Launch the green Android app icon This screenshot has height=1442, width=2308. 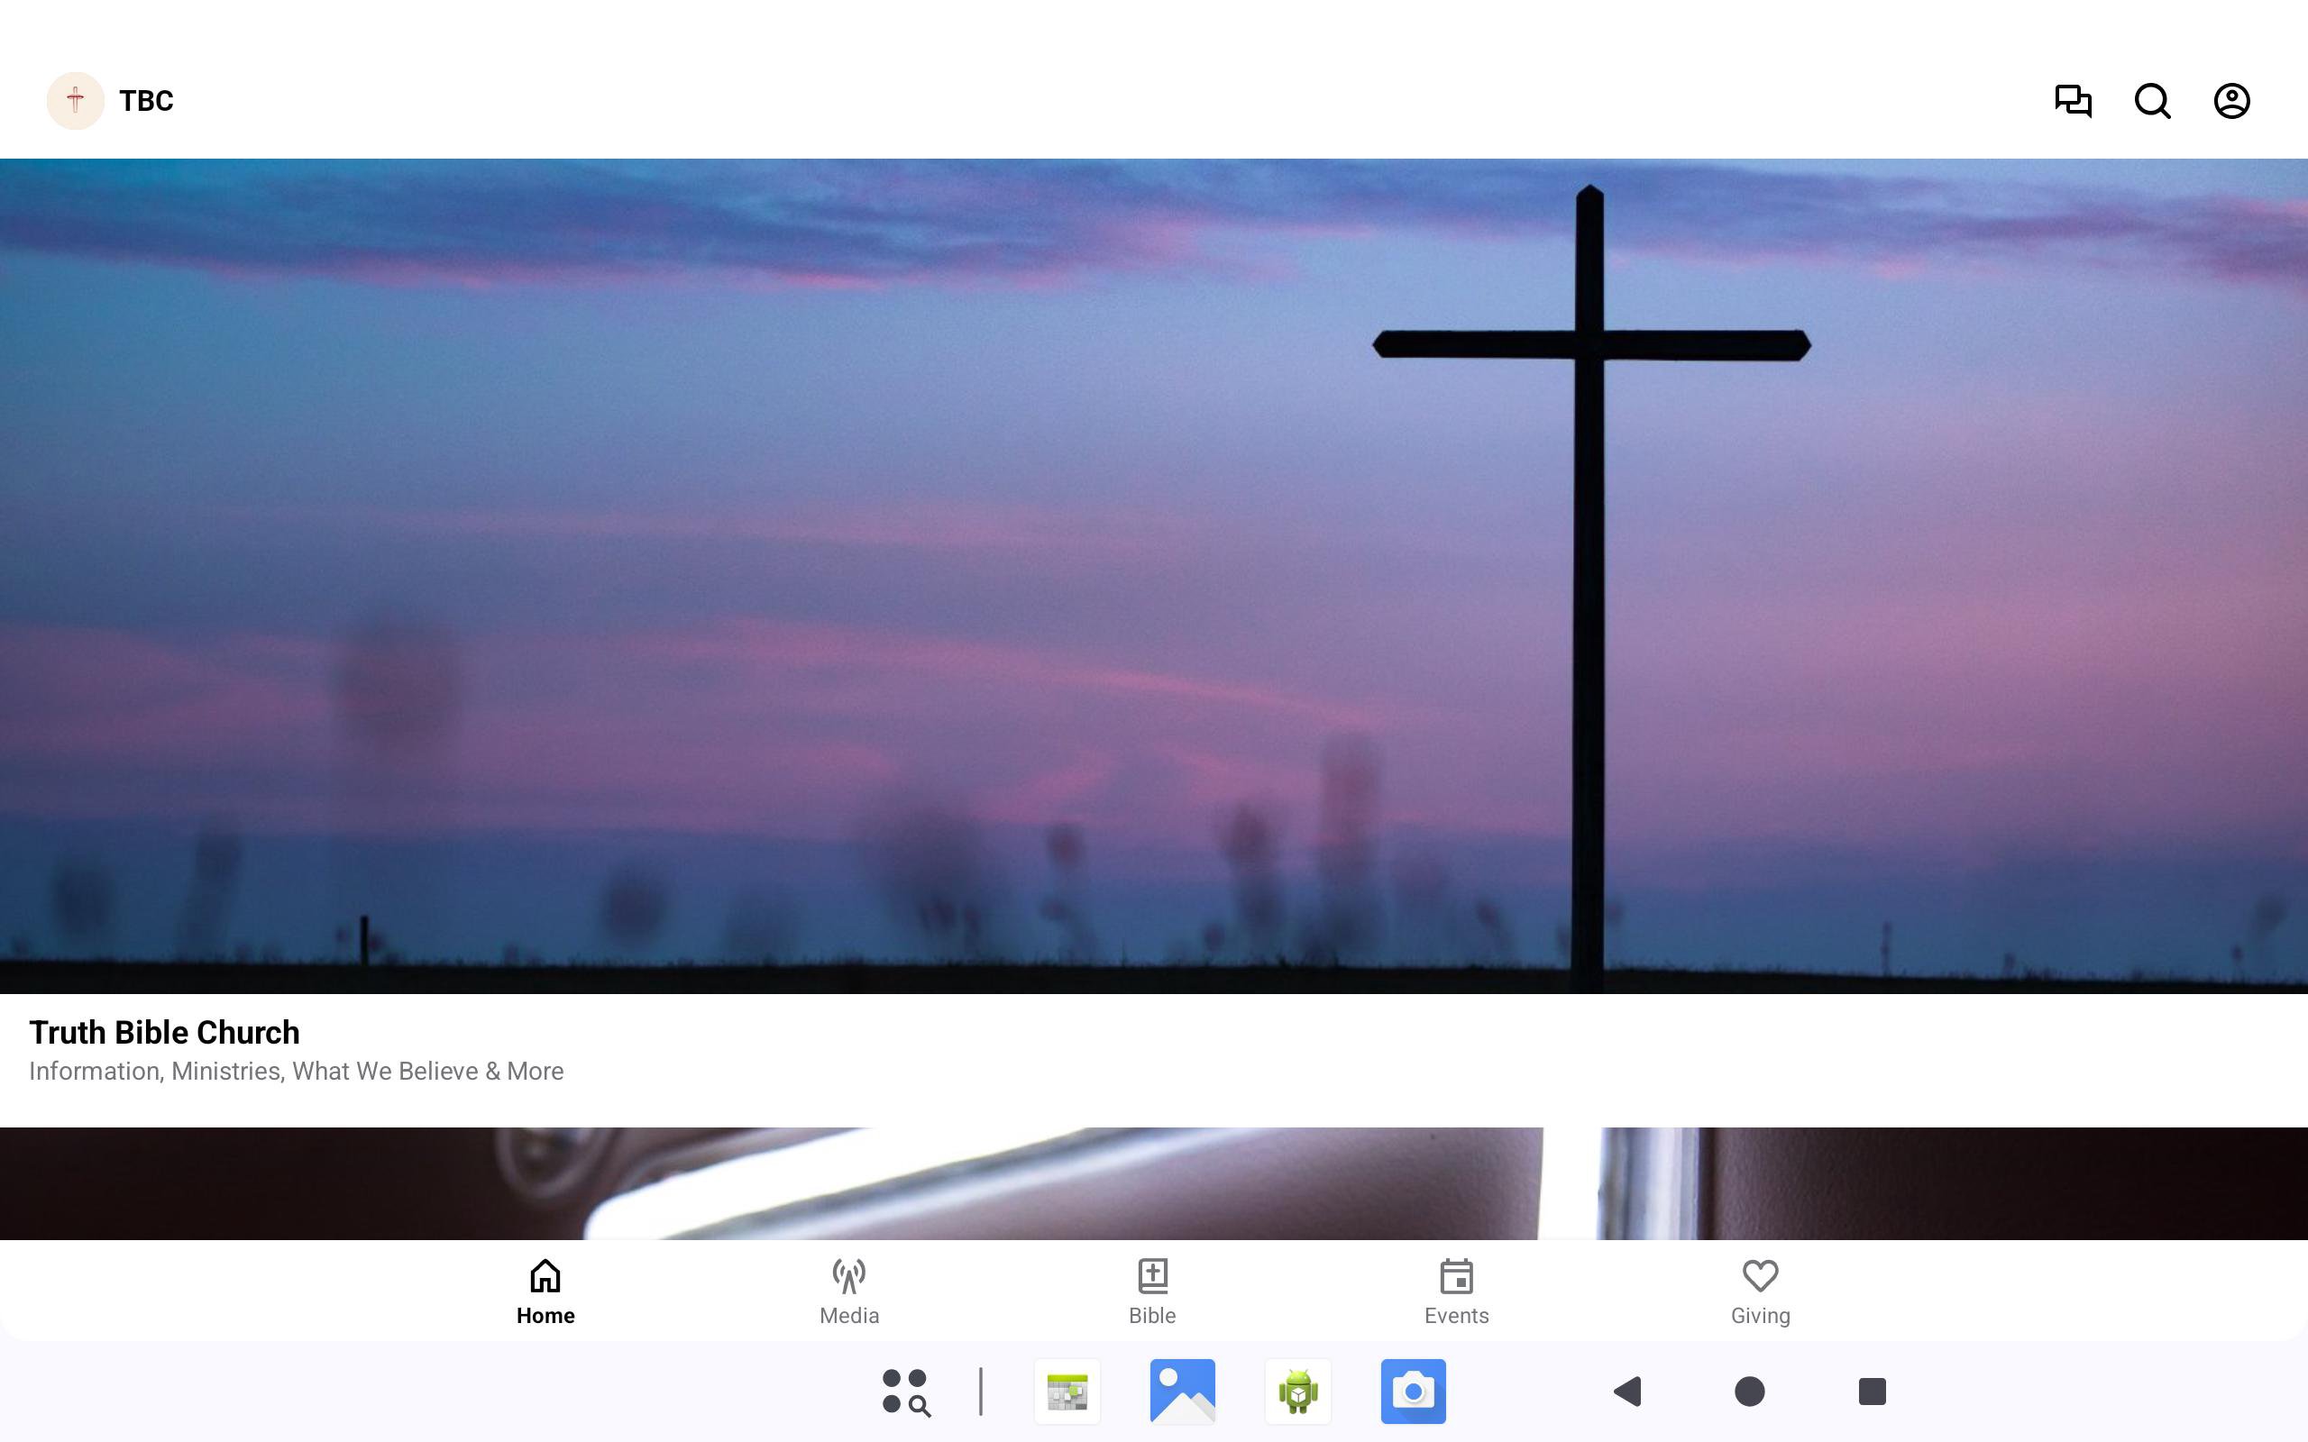coord(1298,1392)
